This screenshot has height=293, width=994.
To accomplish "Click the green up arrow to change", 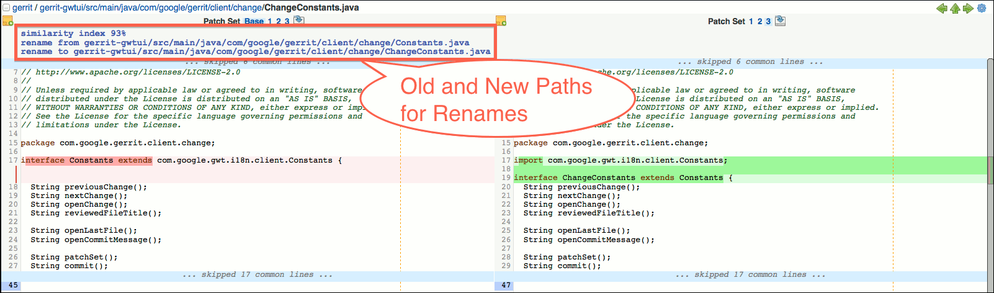I will click(x=955, y=8).
